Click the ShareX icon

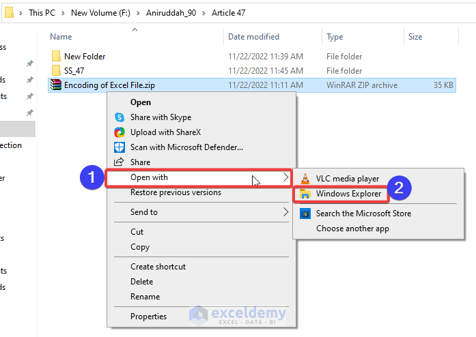[x=120, y=132]
